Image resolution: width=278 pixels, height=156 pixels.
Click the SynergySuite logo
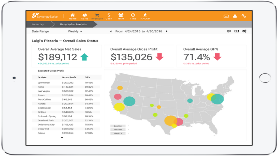tap(45, 16)
